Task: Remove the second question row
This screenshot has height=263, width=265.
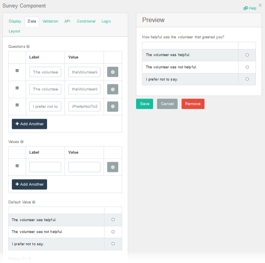Action: click(113, 89)
